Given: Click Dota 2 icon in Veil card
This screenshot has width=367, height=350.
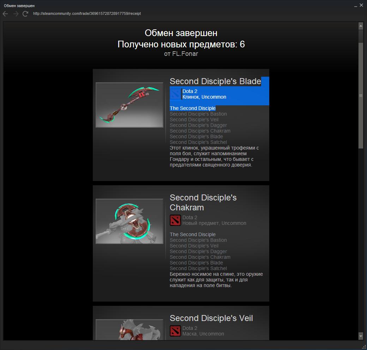Looking at the screenshot, I should point(175,331).
